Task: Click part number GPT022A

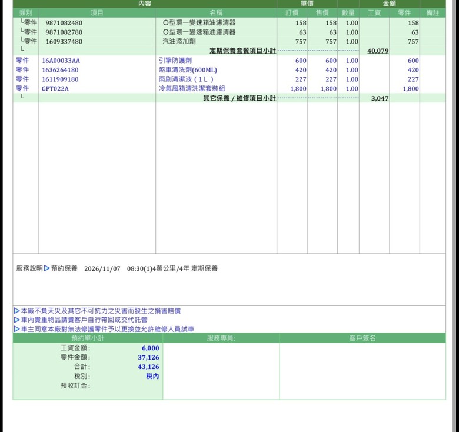Action: pos(55,89)
